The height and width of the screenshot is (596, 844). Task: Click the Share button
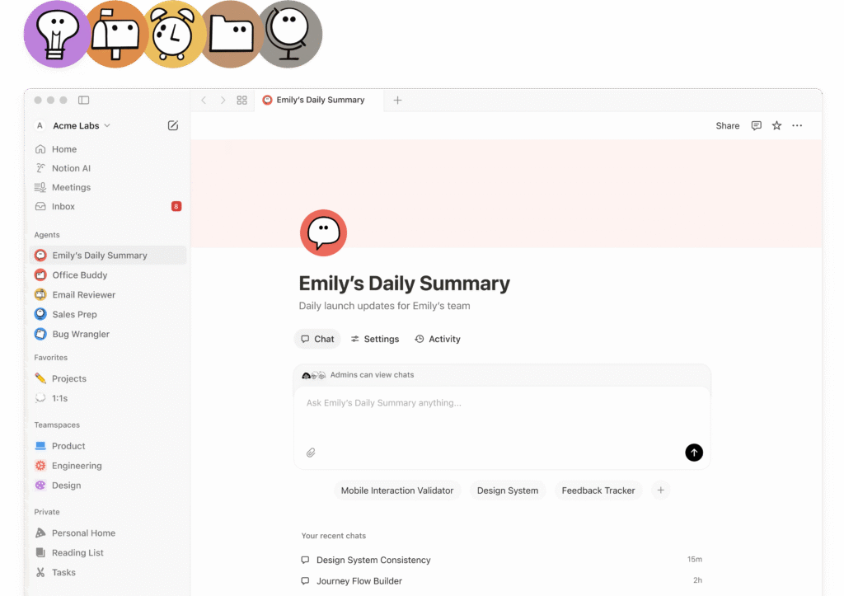coord(727,125)
